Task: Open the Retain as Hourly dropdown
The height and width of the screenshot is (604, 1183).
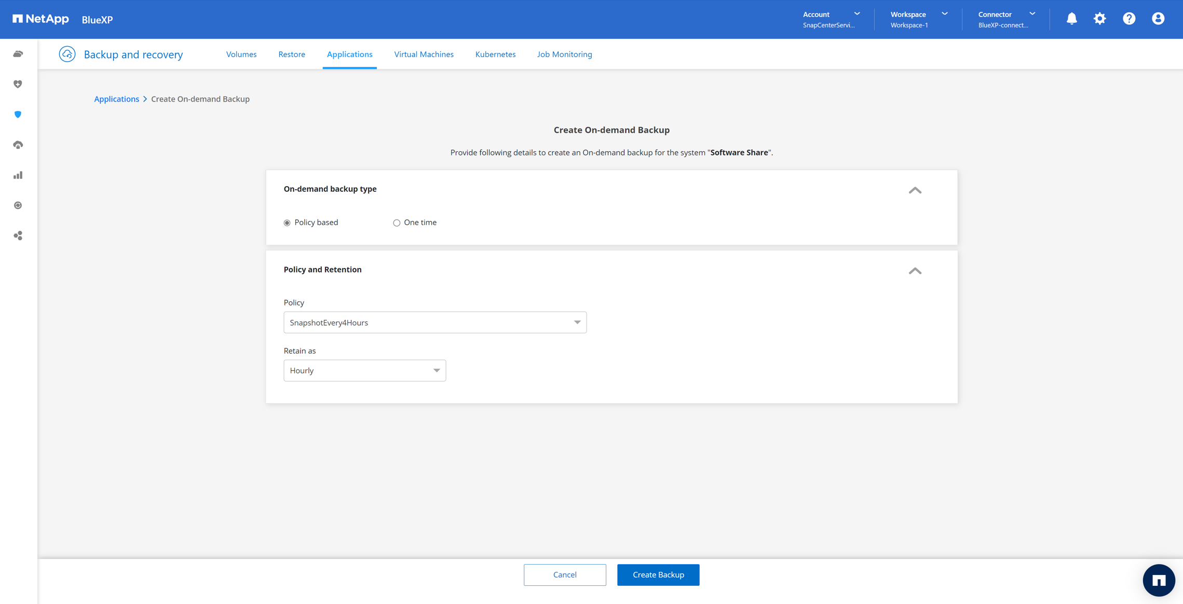Action: [364, 371]
